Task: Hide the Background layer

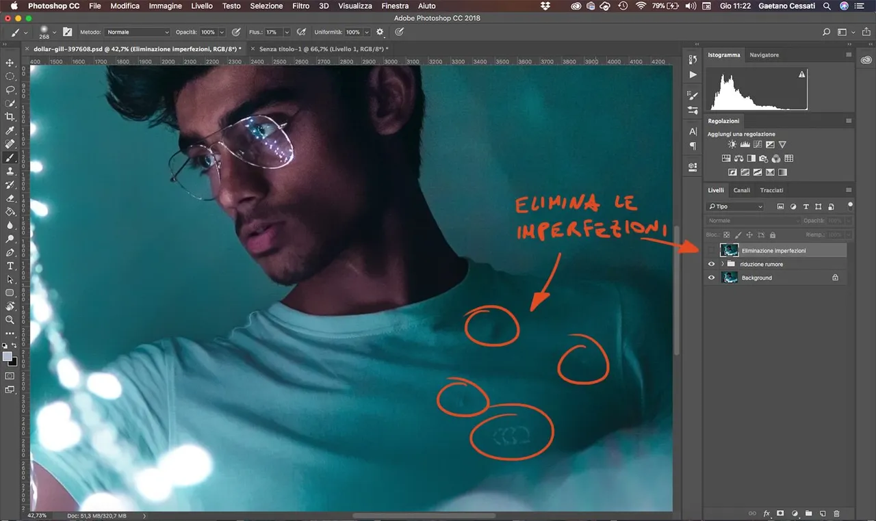Action: [711, 278]
